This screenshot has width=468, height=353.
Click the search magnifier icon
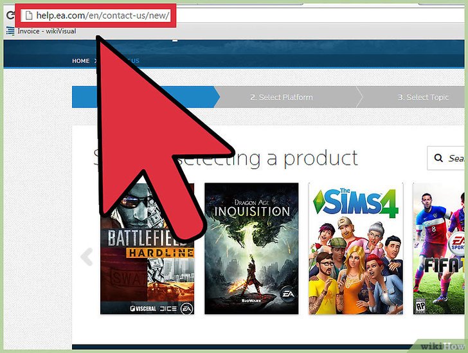438,158
